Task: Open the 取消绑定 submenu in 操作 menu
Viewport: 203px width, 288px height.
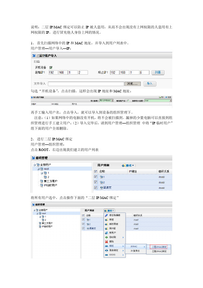Action: tap(115, 250)
